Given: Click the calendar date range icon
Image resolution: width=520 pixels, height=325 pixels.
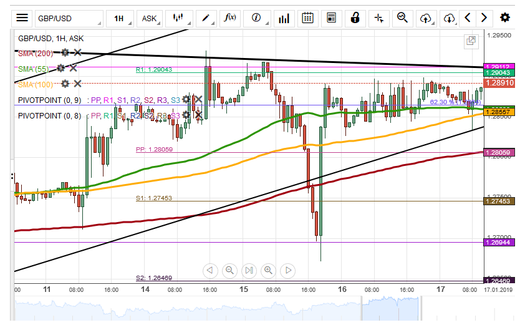Looking at the screenshot, I should coord(307,18).
